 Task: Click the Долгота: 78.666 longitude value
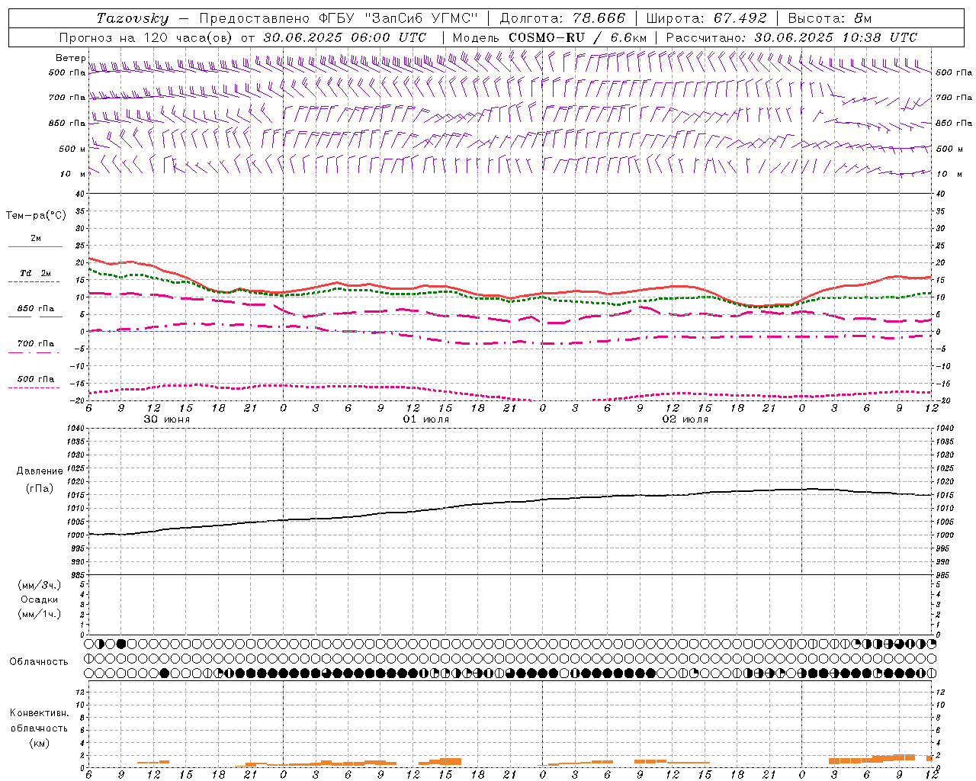point(563,18)
